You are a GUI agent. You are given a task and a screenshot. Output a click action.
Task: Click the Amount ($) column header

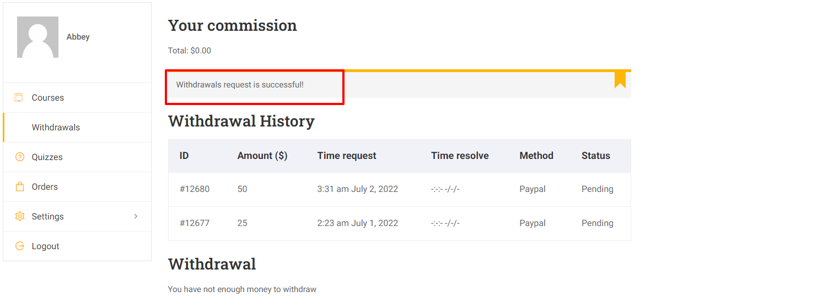pyautogui.click(x=262, y=156)
